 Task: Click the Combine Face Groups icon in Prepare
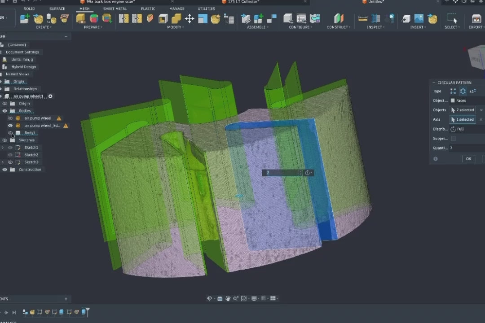[107, 19]
